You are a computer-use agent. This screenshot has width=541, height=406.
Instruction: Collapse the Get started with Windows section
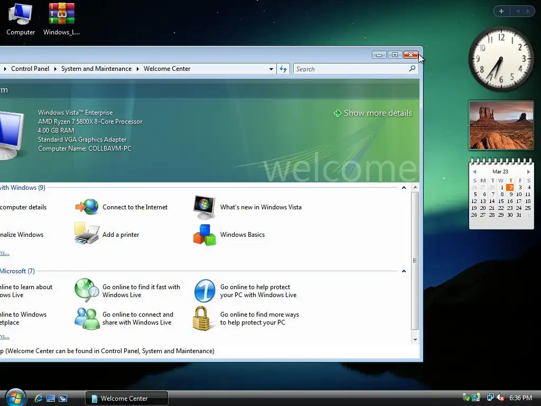(x=404, y=188)
